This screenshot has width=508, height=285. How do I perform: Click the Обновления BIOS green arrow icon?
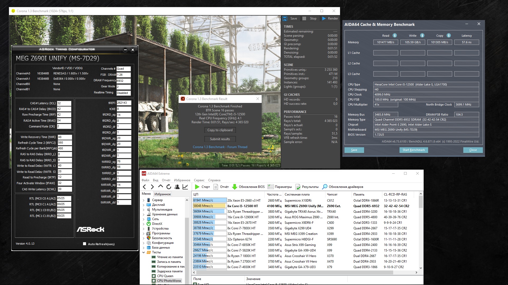click(234, 187)
